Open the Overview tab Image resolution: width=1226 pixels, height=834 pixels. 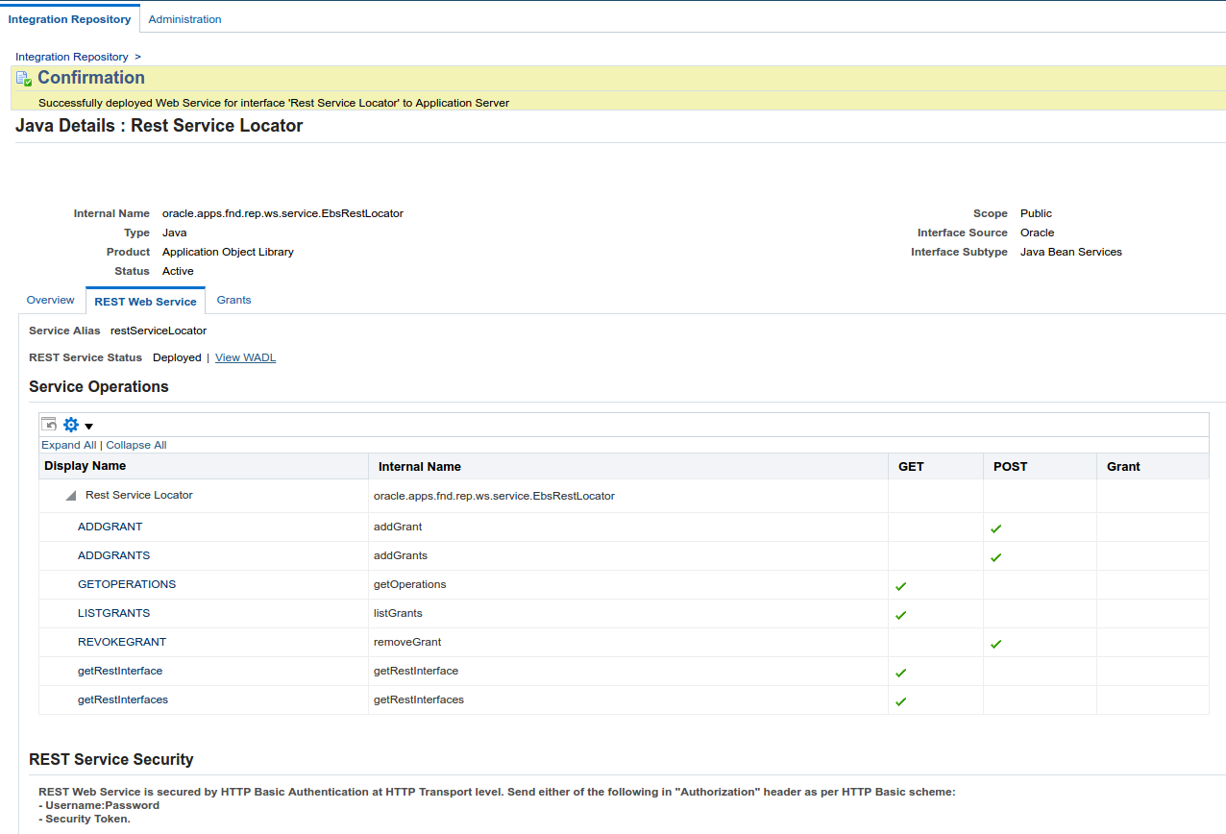[x=50, y=300]
